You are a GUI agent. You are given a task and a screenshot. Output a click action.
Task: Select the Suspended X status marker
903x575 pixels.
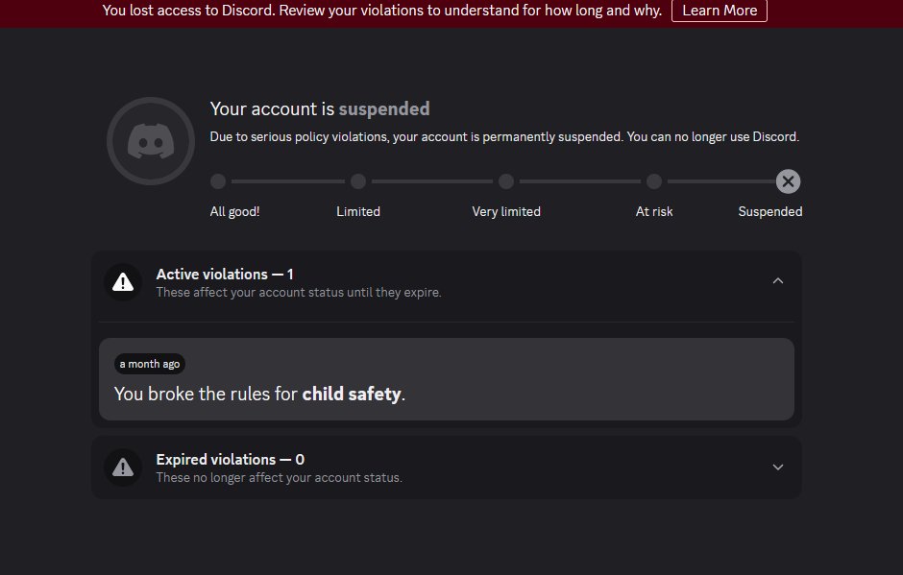pos(788,181)
